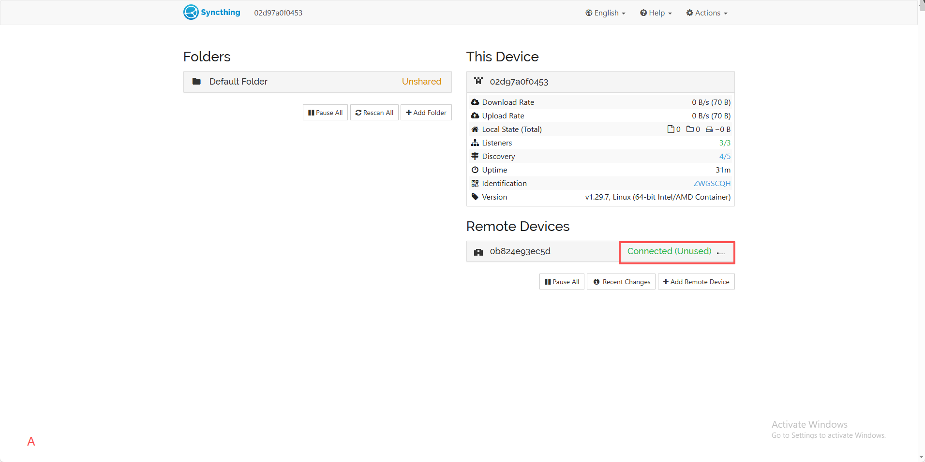
Task: Click the Version tag icon
Action: 475,197
